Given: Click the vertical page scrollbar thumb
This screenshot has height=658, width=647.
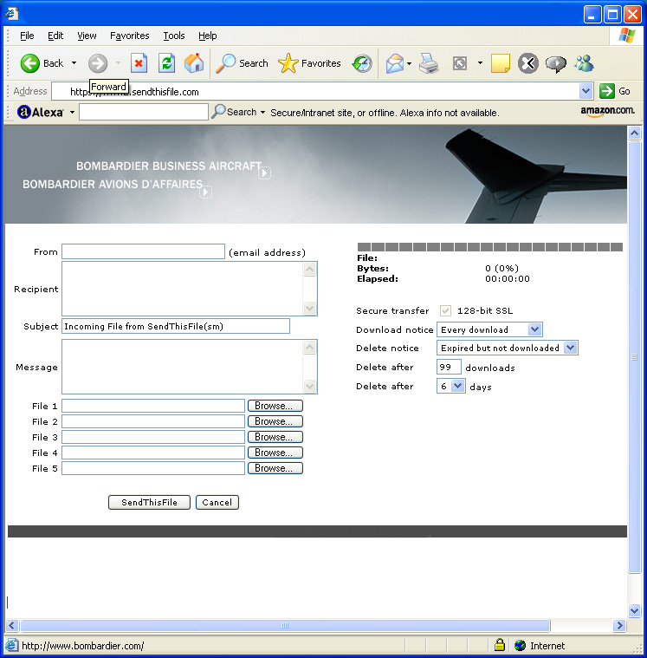Looking at the screenshot, I should click(x=634, y=356).
